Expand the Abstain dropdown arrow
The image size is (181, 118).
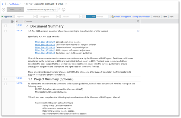point(81,17)
